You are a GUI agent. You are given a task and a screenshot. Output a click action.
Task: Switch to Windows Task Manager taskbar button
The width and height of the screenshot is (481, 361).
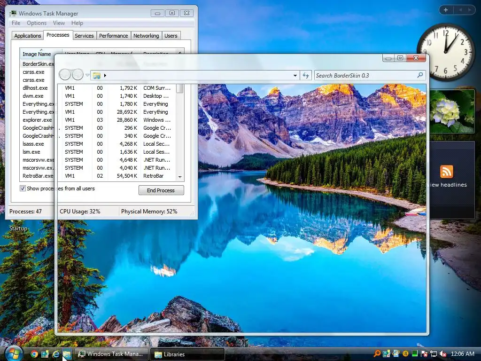click(111, 354)
